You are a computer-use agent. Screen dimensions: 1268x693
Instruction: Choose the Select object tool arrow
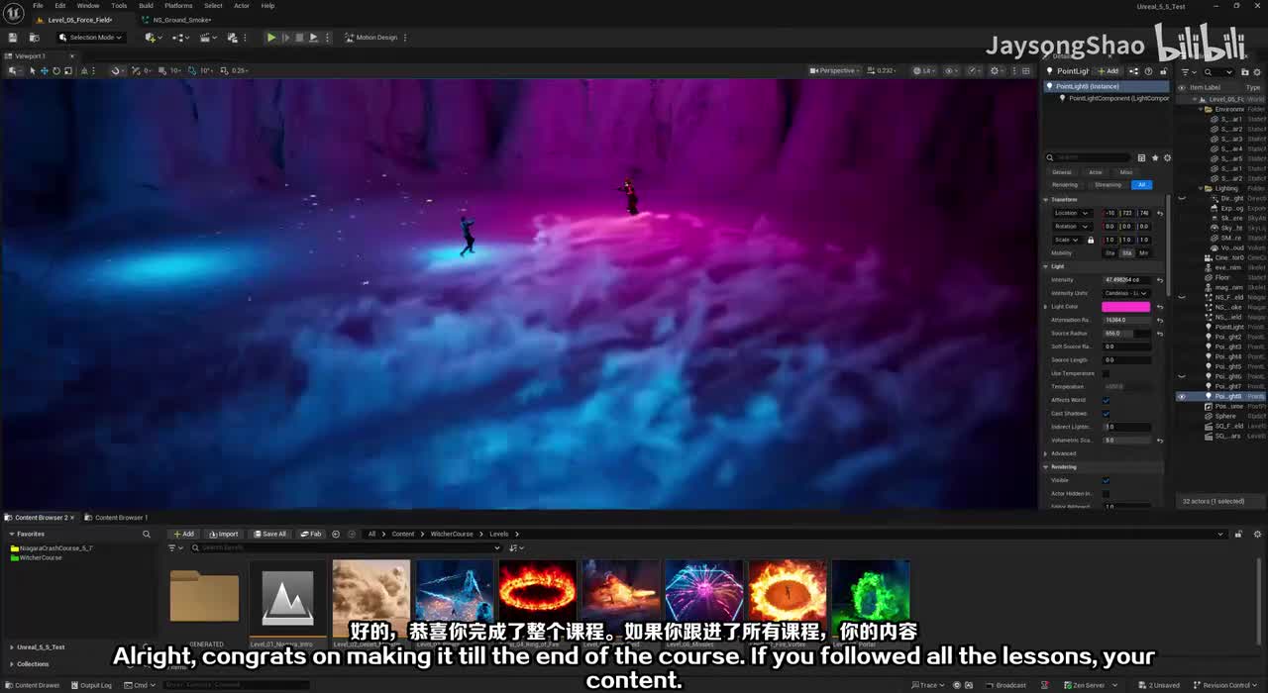(32, 70)
